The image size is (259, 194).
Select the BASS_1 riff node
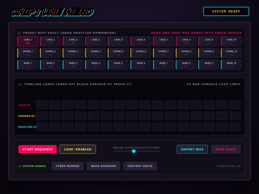point(28,65)
